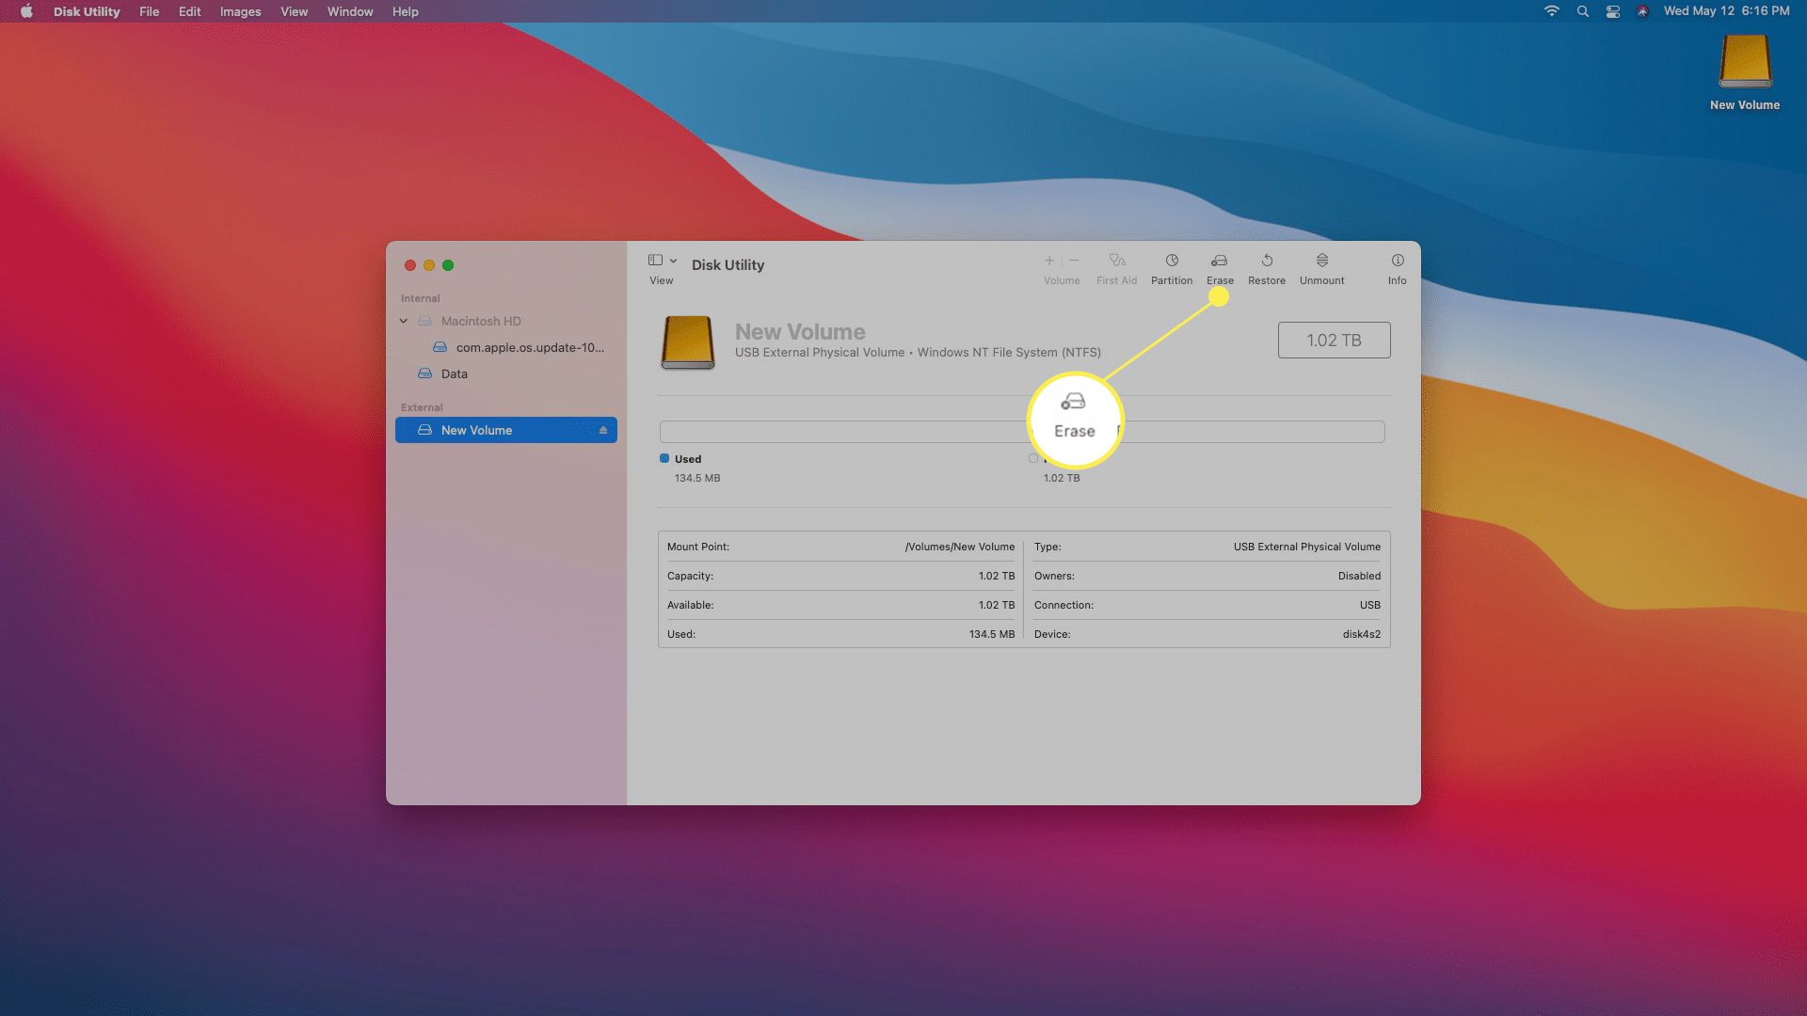
Task: Open Control Center
Action: click(x=1613, y=11)
